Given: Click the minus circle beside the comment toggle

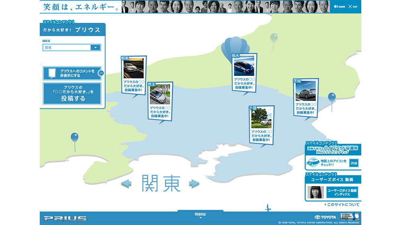Looking at the screenshot, I should pyautogui.click(x=101, y=73).
